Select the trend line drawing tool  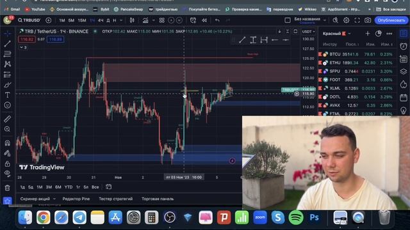pyautogui.click(x=7, y=43)
